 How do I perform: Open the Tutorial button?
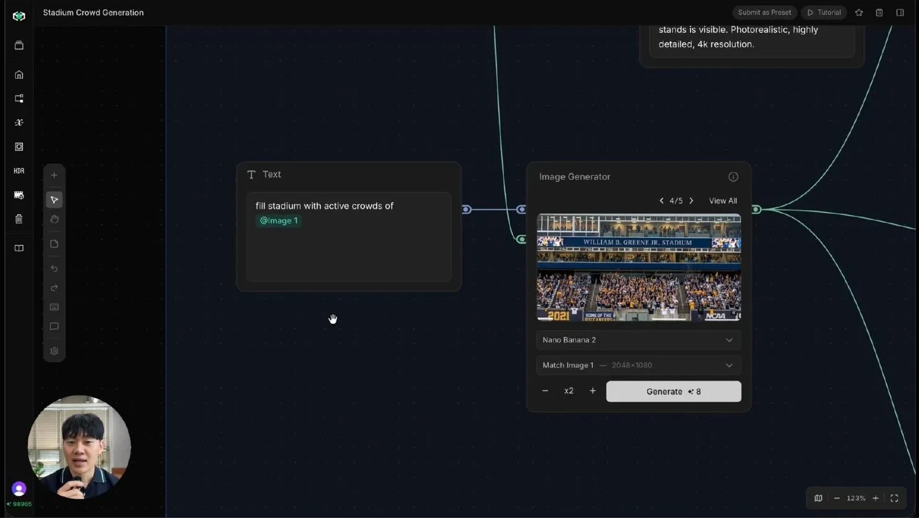coord(824,13)
